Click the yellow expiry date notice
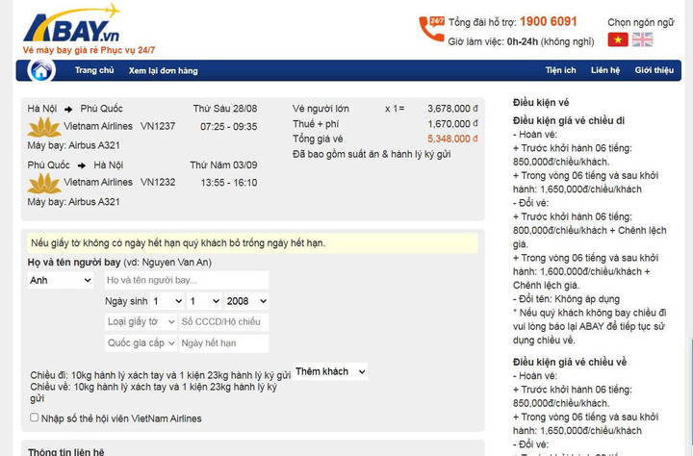Viewport: 693px width, 456px height. (x=252, y=243)
